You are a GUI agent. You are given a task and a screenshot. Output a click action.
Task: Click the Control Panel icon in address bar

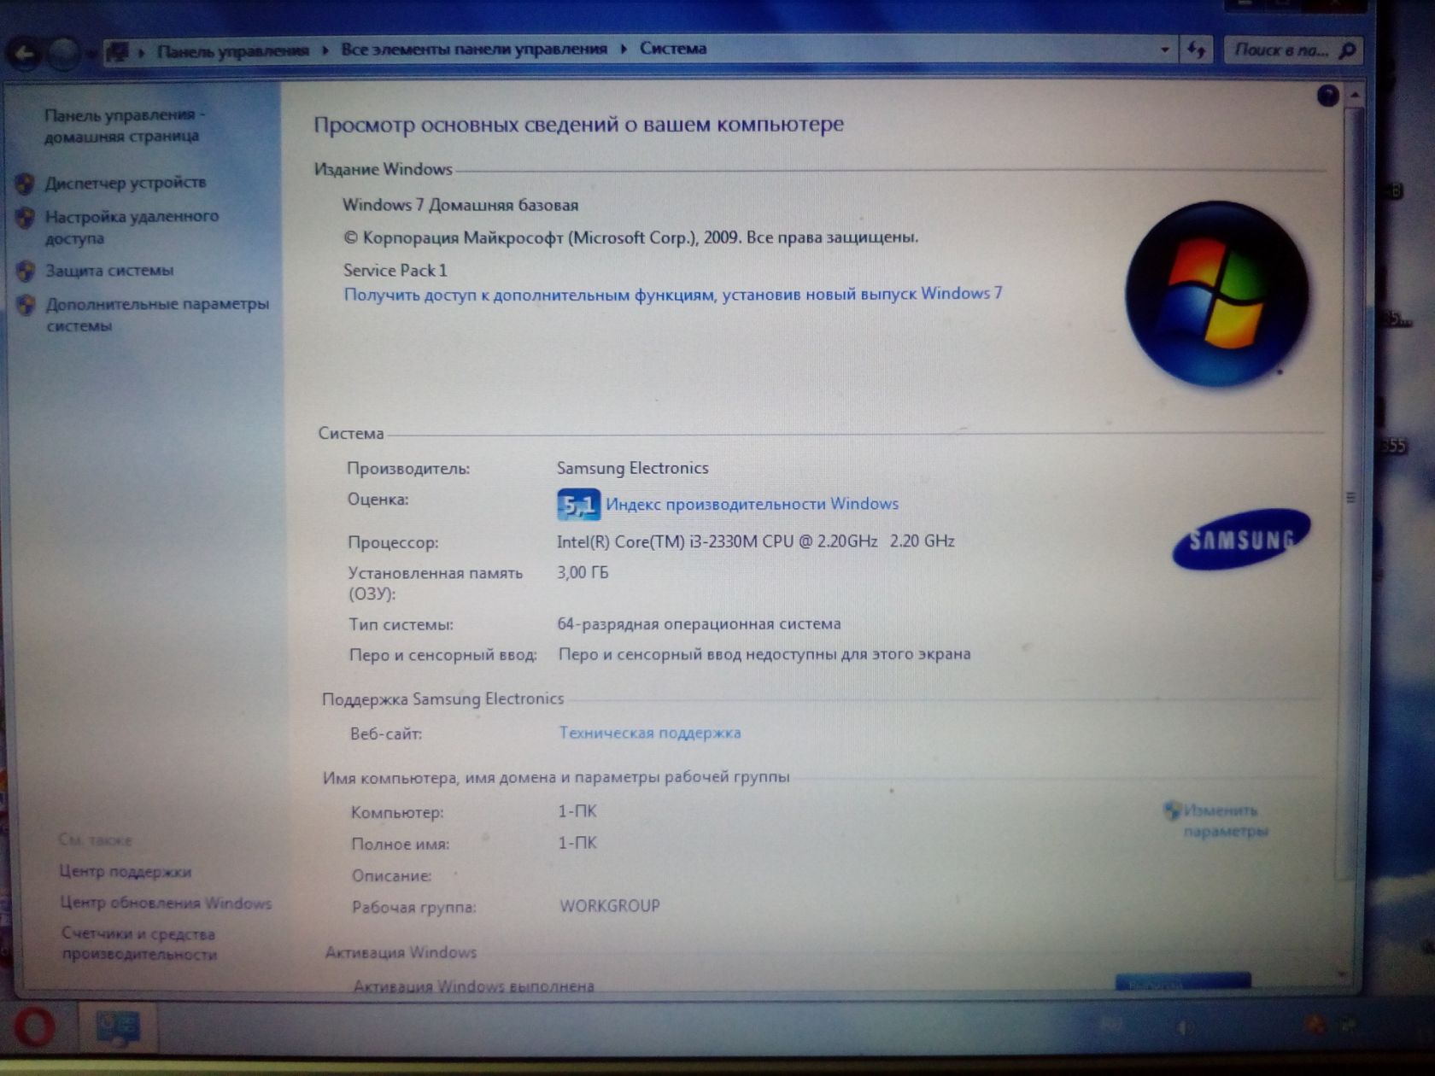[118, 52]
